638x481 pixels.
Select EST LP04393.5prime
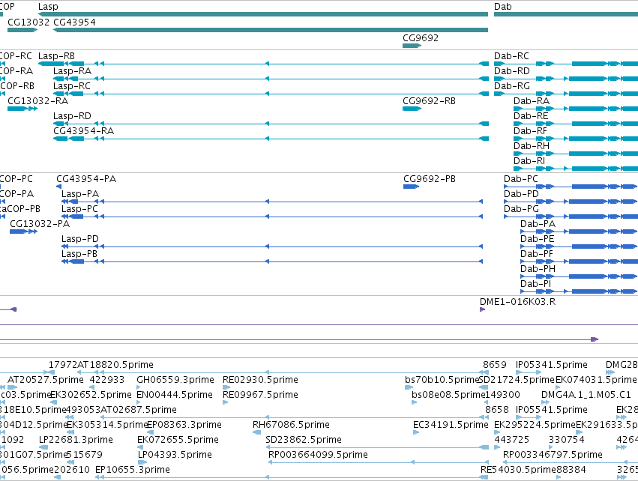click(x=175, y=455)
